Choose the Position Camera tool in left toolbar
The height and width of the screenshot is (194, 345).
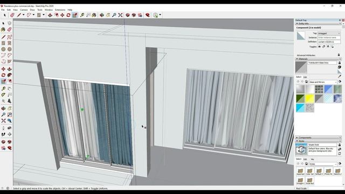click(3, 128)
